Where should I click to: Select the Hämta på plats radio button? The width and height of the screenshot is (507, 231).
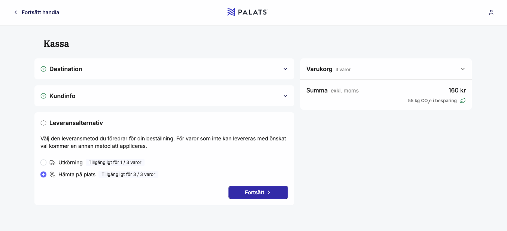(43, 174)
